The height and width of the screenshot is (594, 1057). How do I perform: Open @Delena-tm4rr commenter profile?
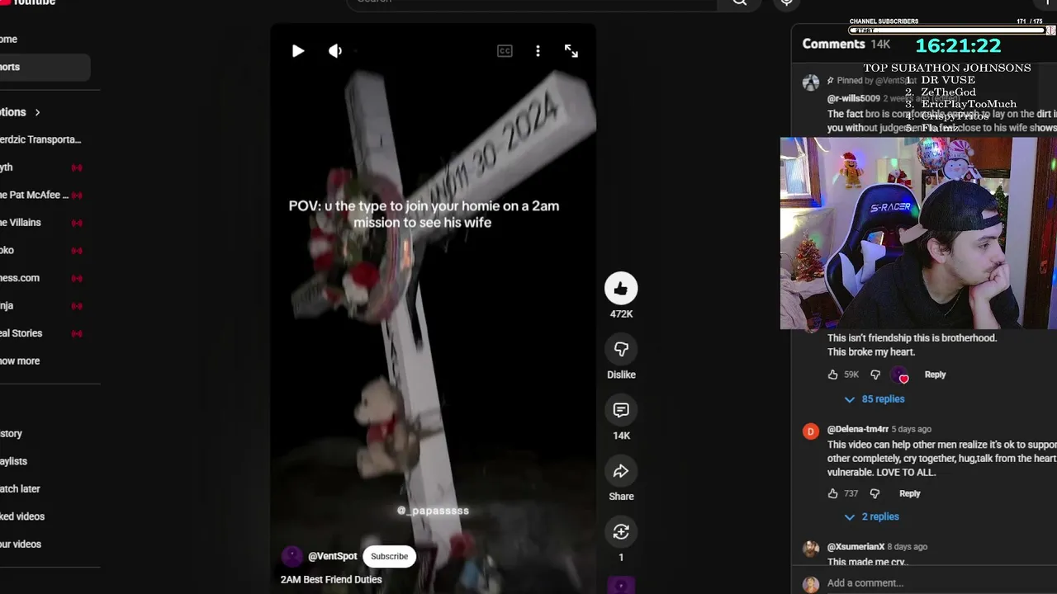pyautogui.click(x=858, y=429)
